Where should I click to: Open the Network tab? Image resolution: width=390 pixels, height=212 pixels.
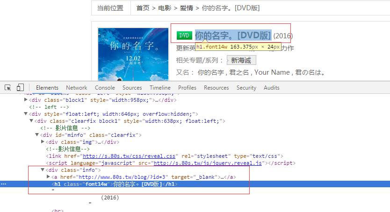point(76,88)
